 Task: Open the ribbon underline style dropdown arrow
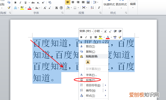pos(29,2)
